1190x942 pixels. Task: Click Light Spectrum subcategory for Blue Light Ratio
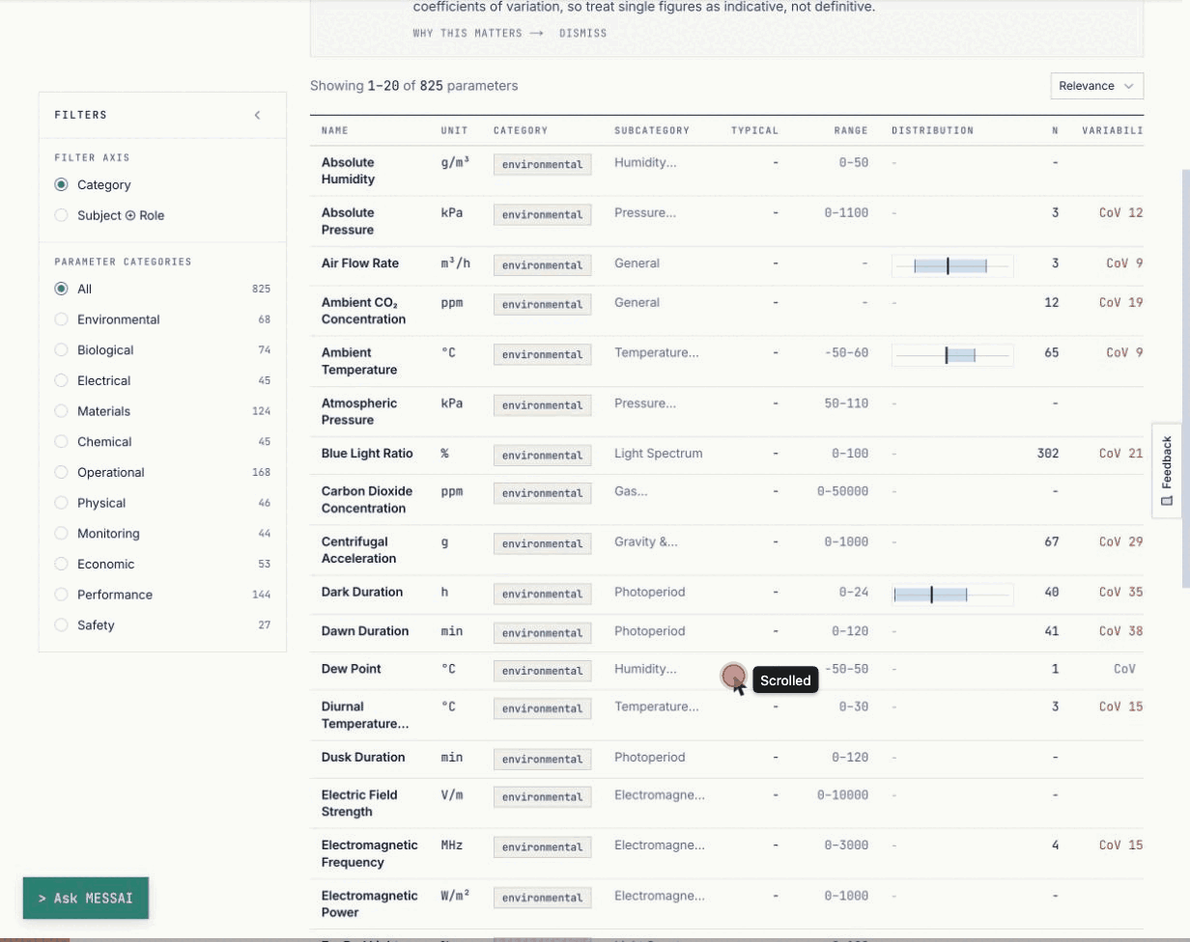(x=659, y=454)
